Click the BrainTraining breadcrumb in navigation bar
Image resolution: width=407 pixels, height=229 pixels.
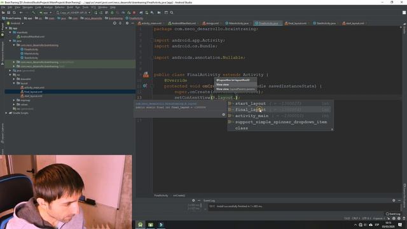11,18
